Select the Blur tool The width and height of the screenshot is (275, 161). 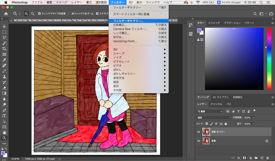[4, 99]
